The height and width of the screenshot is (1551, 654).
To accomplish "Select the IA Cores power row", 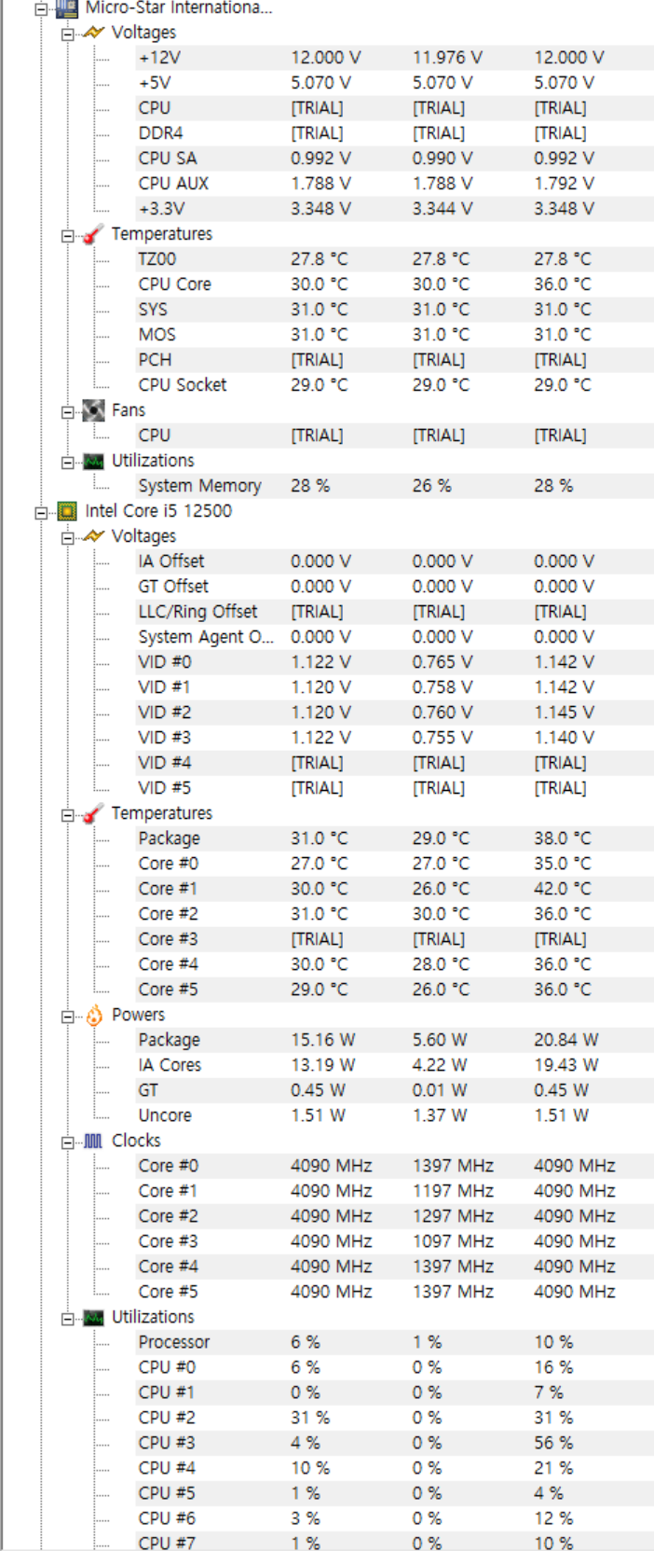I will pos(395,1065).
